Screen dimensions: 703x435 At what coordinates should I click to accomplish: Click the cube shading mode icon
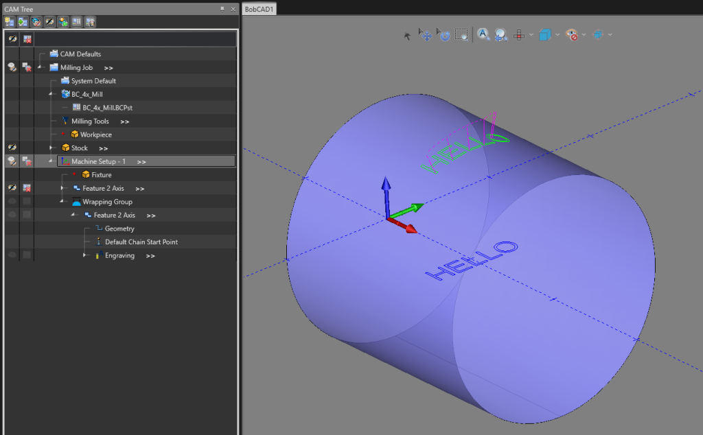click(x=544, y=34)
